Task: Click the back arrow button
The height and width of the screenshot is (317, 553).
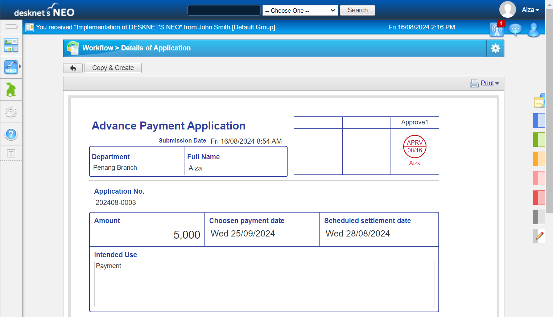Action: [73, 68]
